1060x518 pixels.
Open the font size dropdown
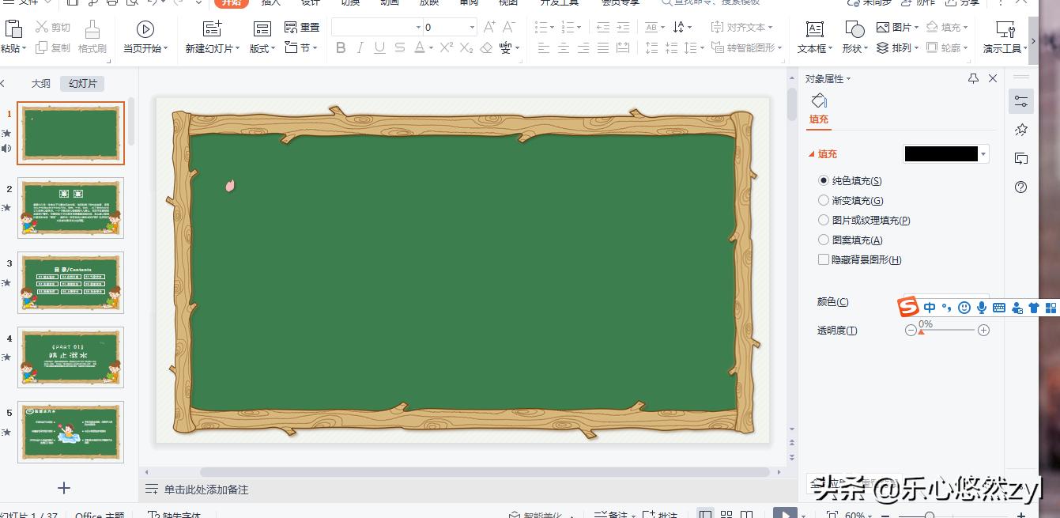point(472,28)
